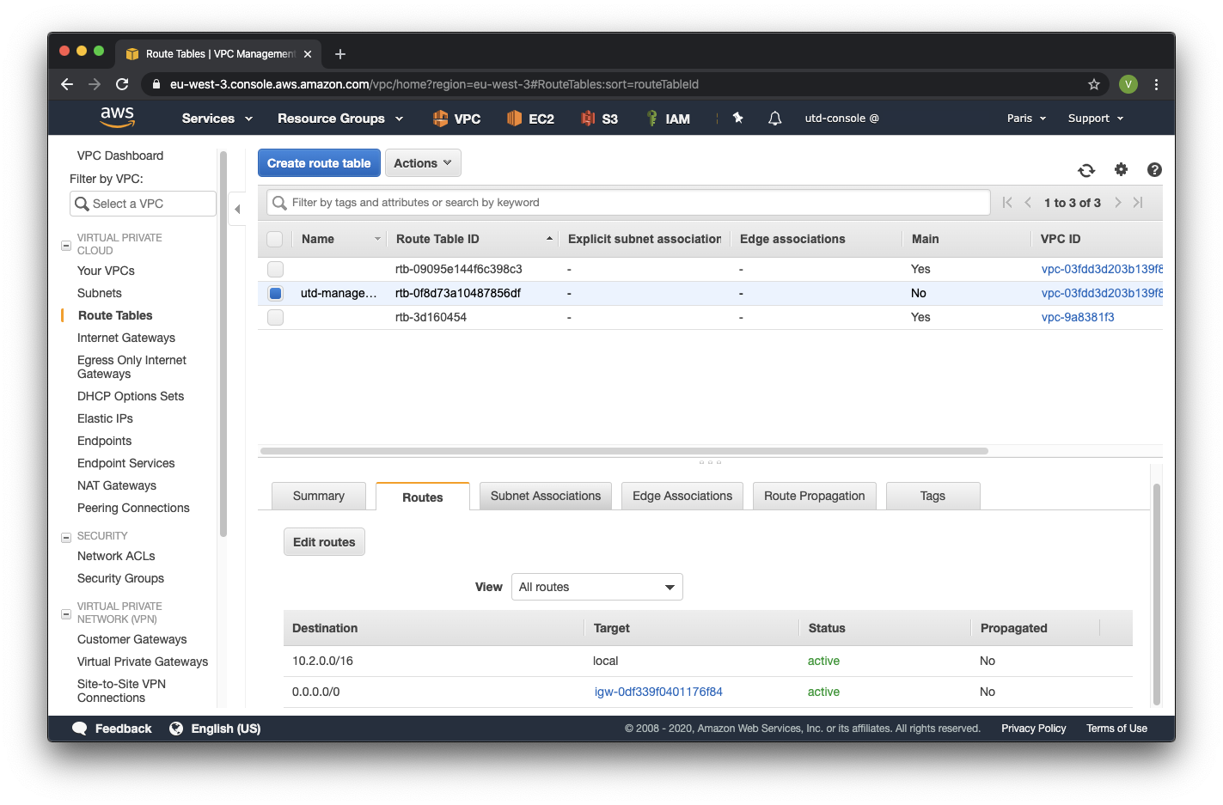Switch to Edge Associations tab
Image resolution: width=1223 pixels, height=805 pixels.
pos(682,496)
